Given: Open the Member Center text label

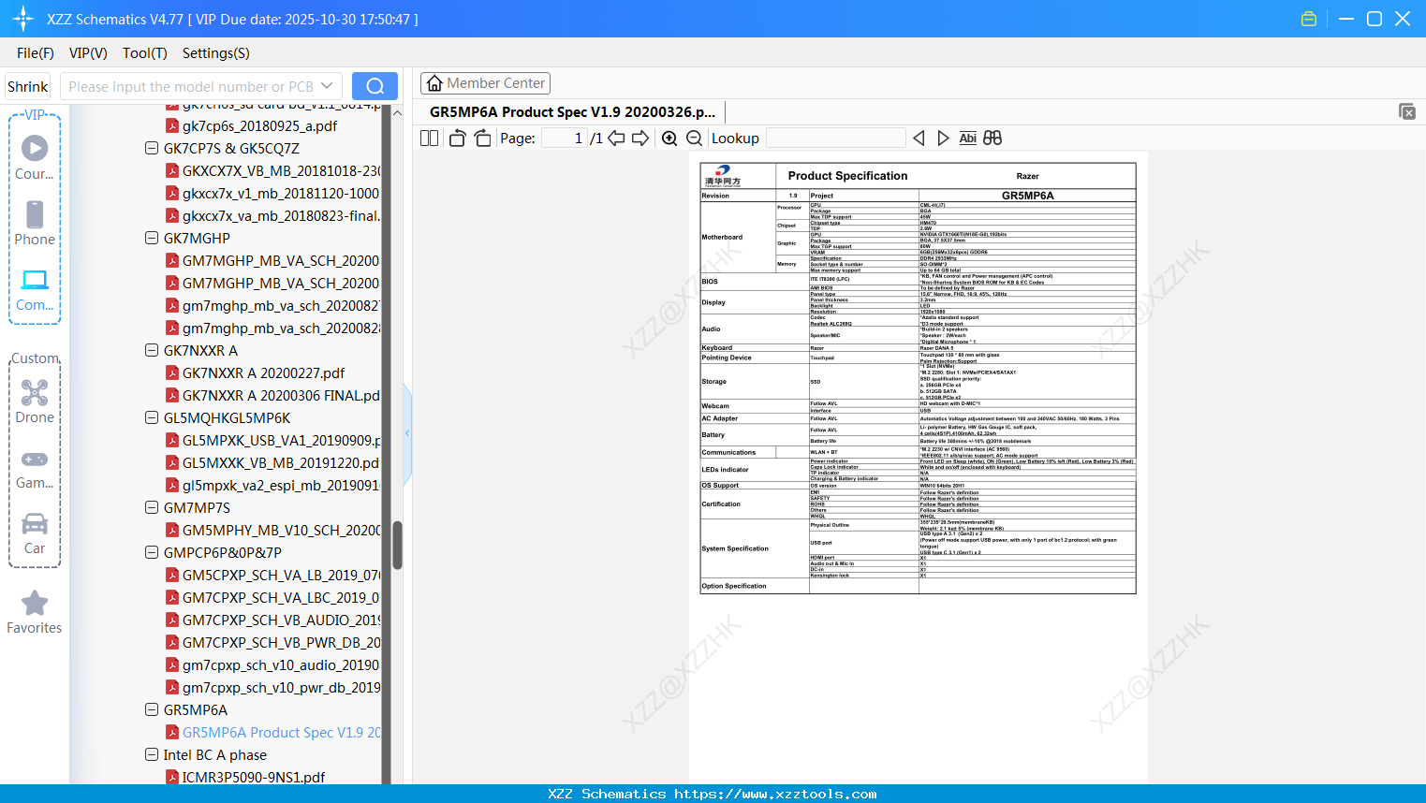Looking at the screenshot, I should click(496, 83).
